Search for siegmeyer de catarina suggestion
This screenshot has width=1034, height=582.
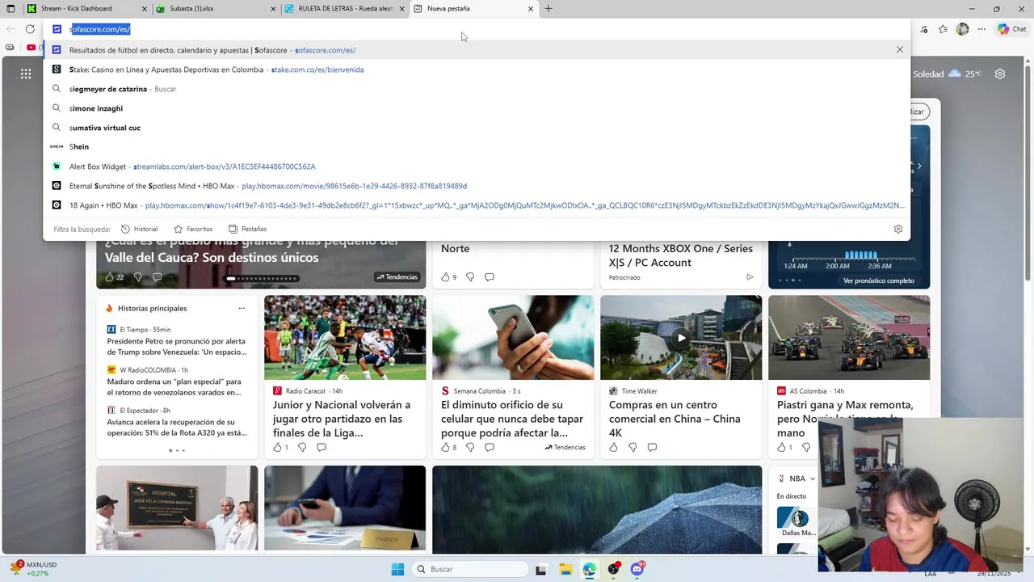click(477, 89)
